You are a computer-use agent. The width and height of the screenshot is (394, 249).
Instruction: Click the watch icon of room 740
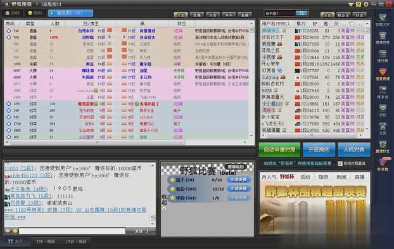click(9, 30)
